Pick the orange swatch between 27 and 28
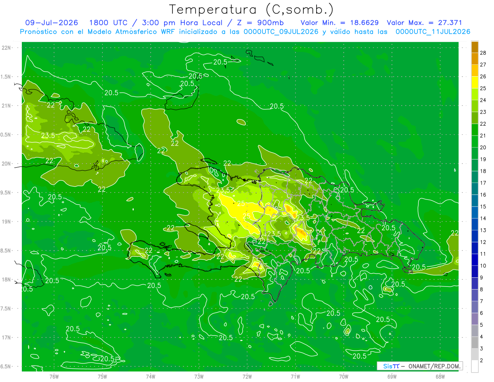This screenshot has width=494, height=382. tap(475, 59)
